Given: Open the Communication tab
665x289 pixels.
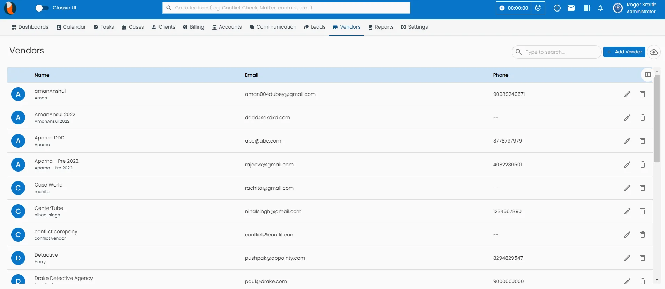Looking at the screenshot, I should coord(273,27).
